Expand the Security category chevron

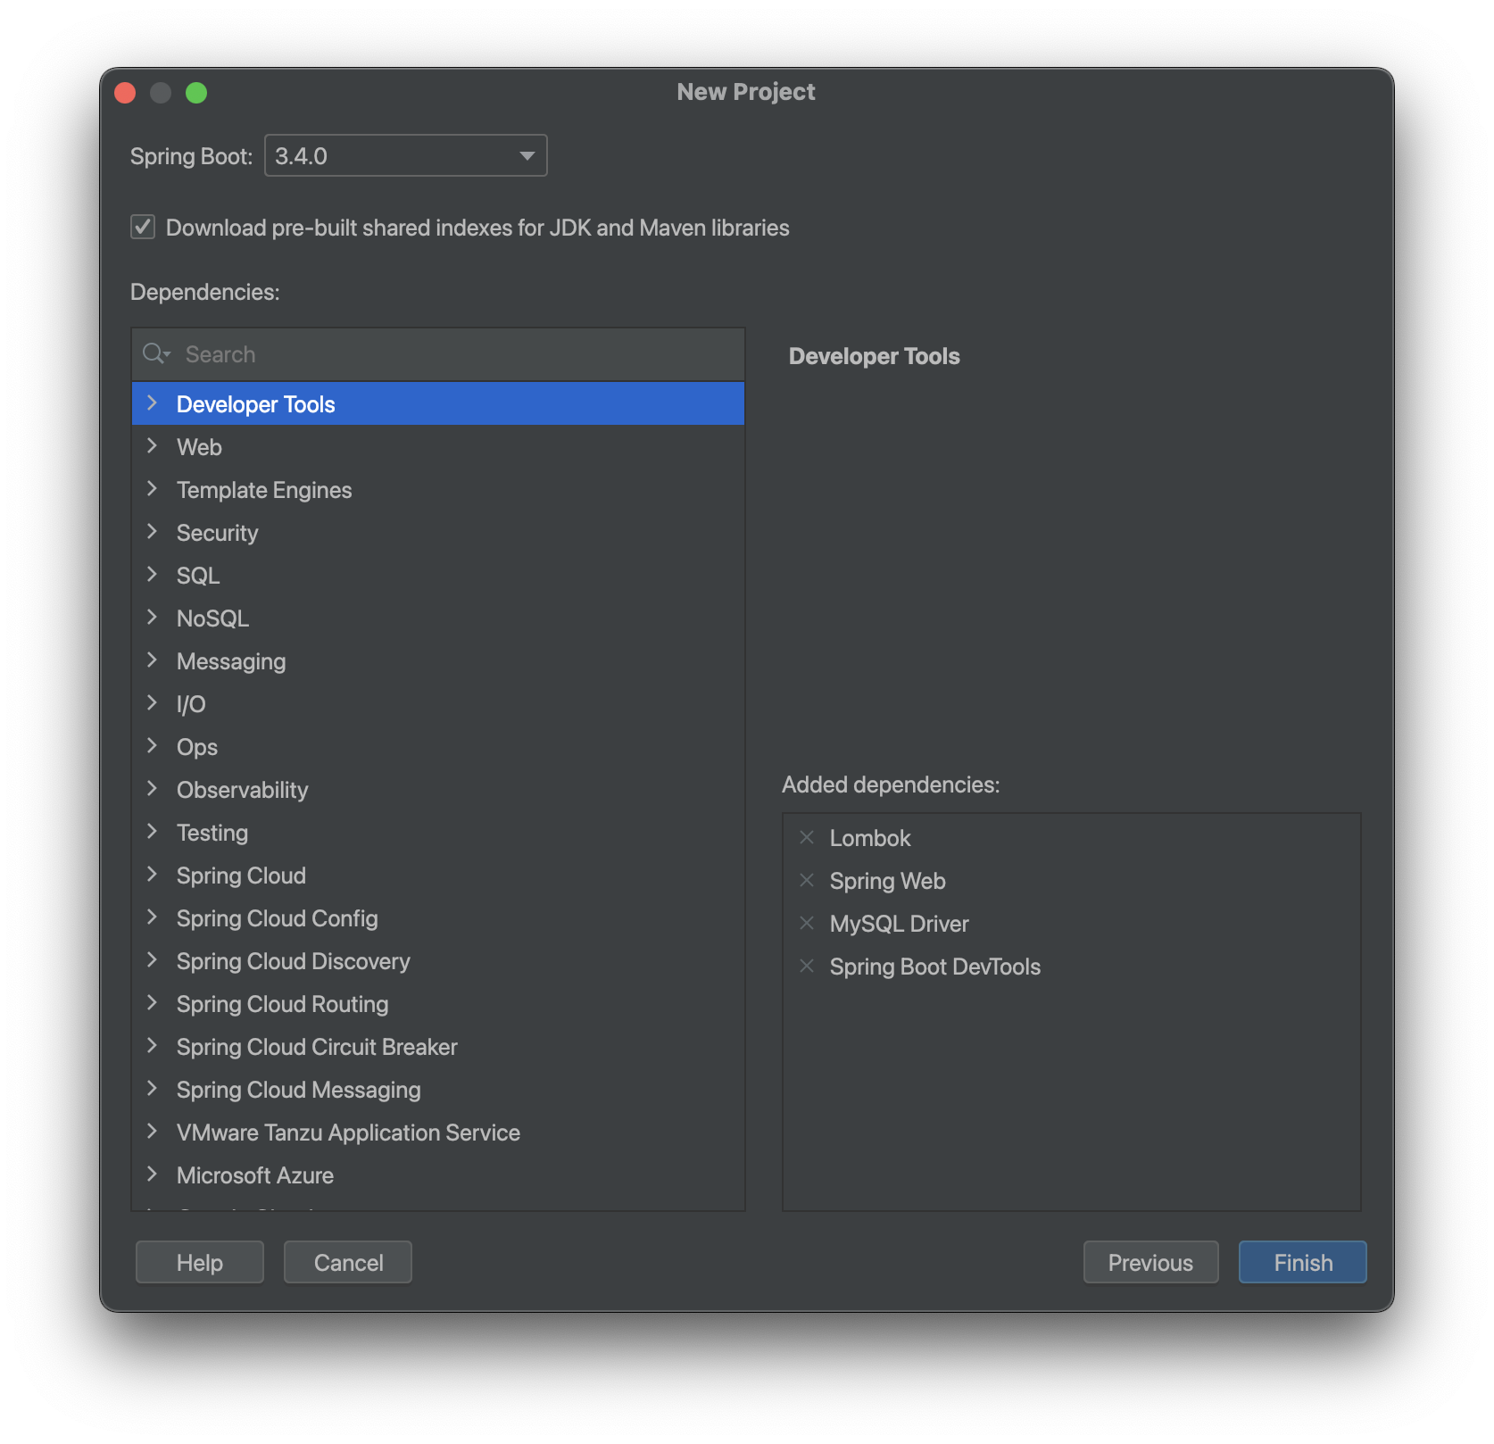(x=152, y=532)
